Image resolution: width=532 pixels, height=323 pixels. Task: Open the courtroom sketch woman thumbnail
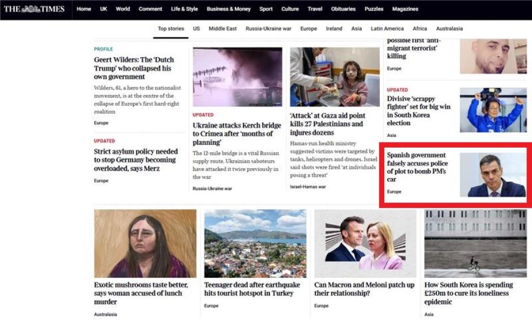145,244
